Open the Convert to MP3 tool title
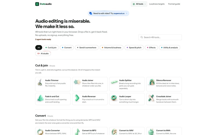This screenshot has height=135, width=217. coord(89,130)
